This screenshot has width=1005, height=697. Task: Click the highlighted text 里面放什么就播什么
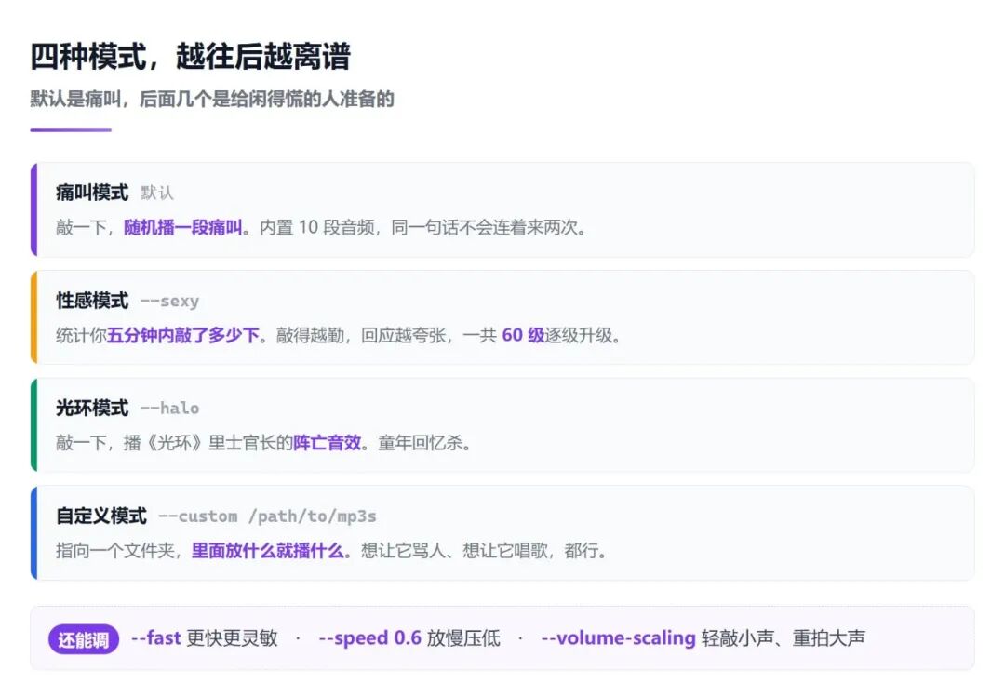pos(267,551)
